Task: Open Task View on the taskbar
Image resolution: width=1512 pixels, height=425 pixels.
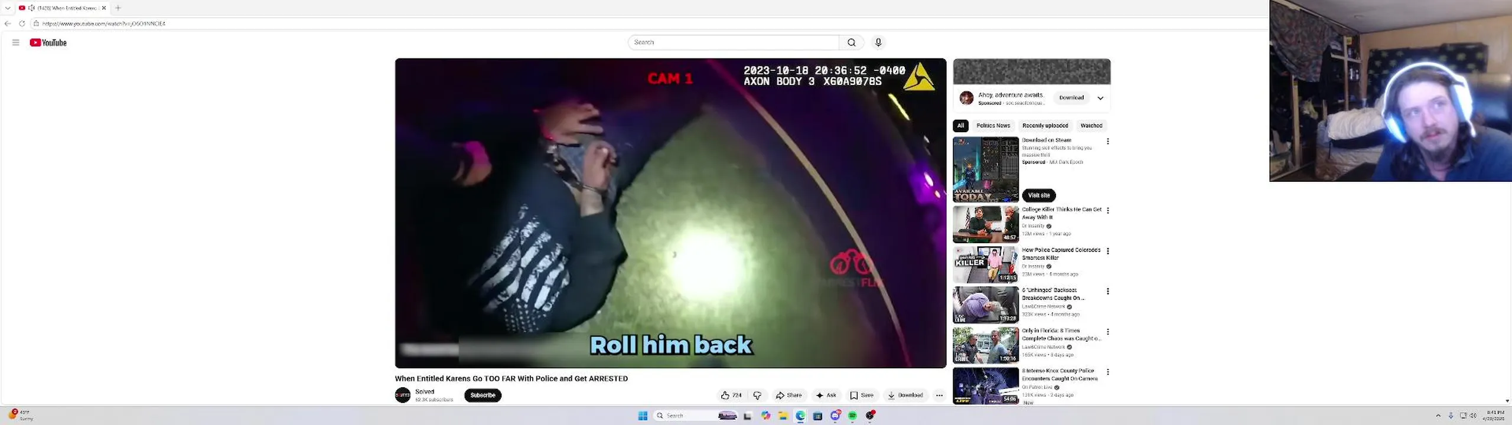Action: (x=747, y=416)
